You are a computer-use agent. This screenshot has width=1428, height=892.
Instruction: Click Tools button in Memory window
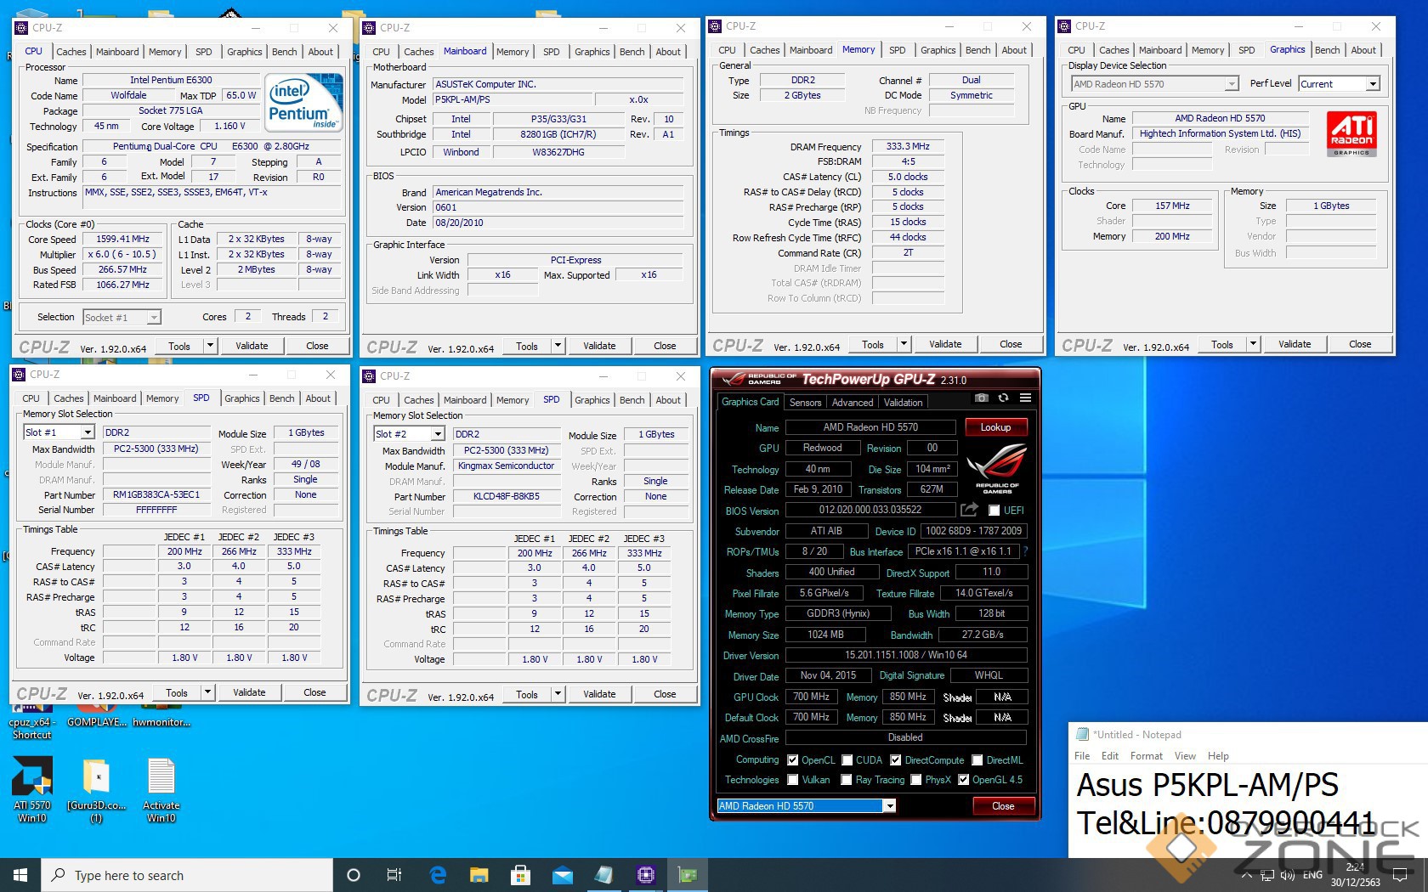(872, 344)
